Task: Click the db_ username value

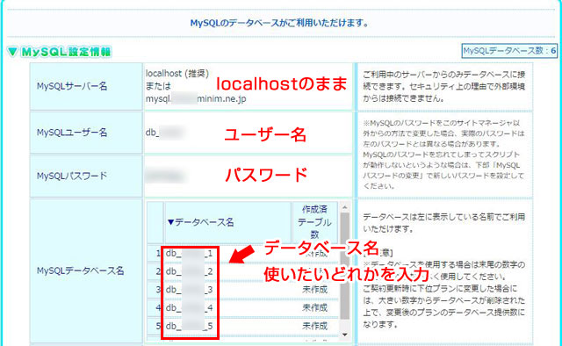Action: (x=165, y=133)
